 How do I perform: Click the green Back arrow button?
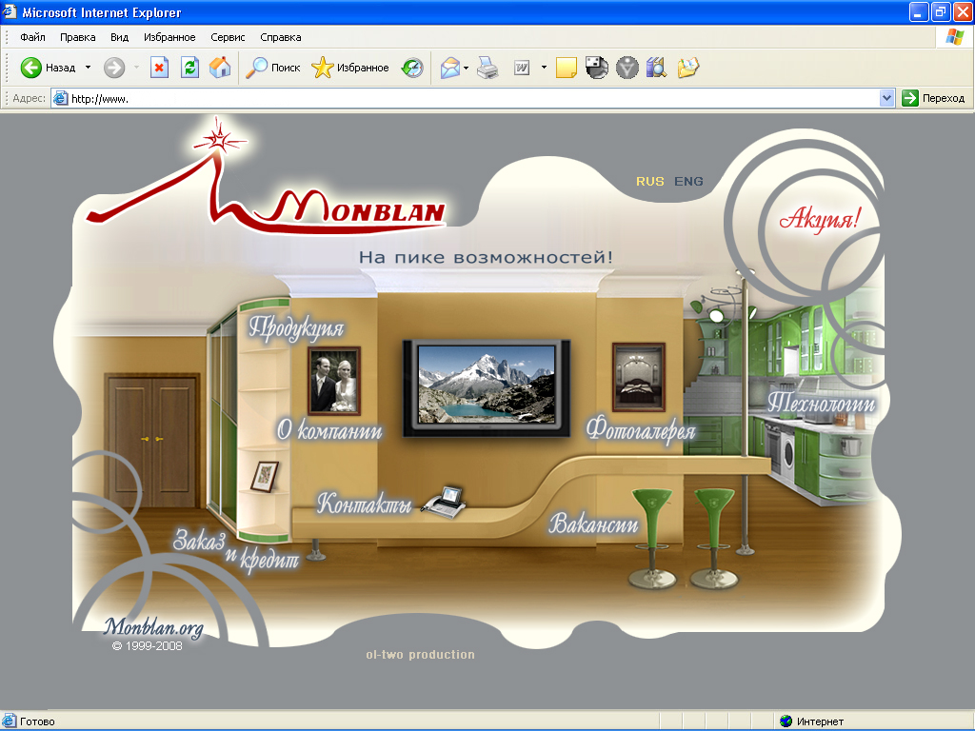pos(31,68)
